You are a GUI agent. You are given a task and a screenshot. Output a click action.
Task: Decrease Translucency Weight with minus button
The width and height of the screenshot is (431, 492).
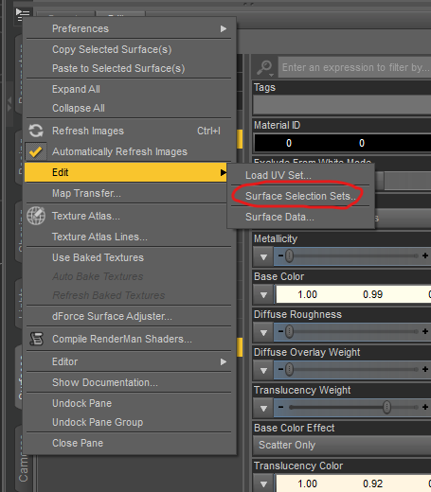[280, 407]
